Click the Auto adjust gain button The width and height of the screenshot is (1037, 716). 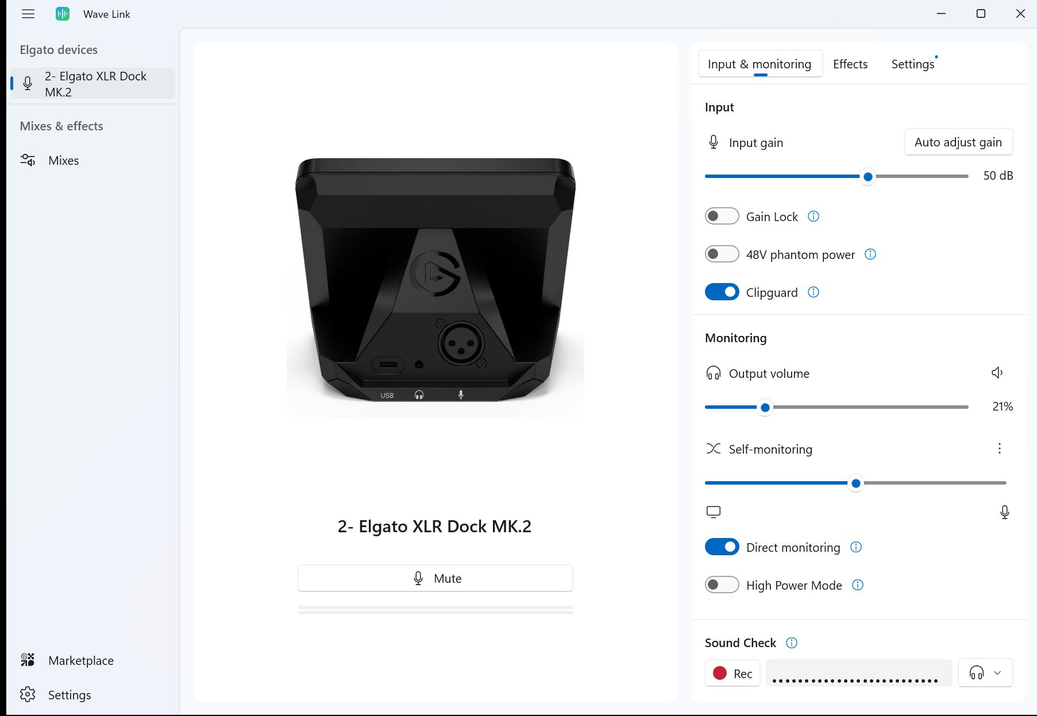click(958, 142)
